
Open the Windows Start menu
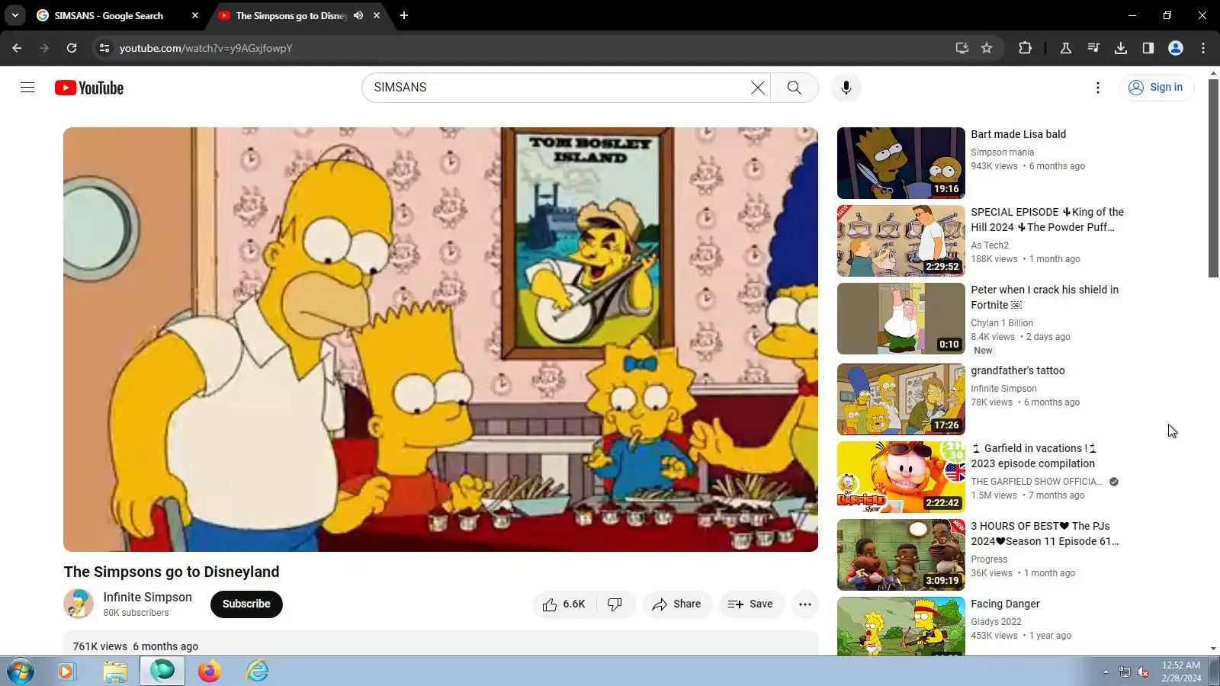click(x=21, y=672)
